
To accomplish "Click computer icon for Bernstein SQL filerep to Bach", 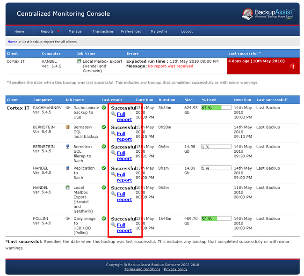I will (x=67, y=147).
